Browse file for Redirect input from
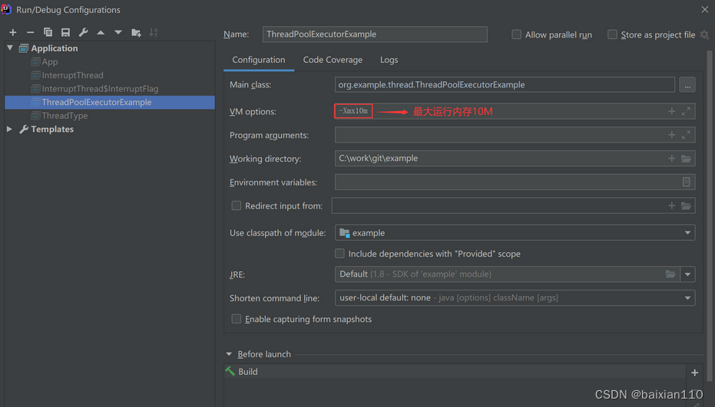This screenshot has height=407, width=715. (x=687, y=205)
